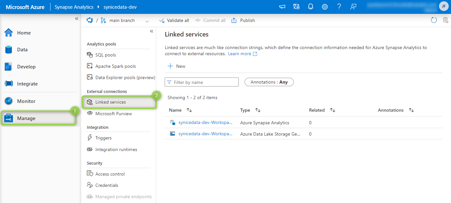
Task: Click the Access control icon
Action: [x=90, y=174]
